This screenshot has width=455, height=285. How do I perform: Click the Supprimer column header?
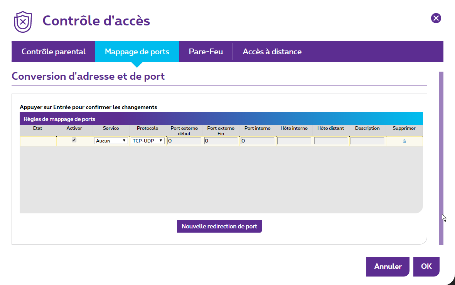[x=404, y=128]
